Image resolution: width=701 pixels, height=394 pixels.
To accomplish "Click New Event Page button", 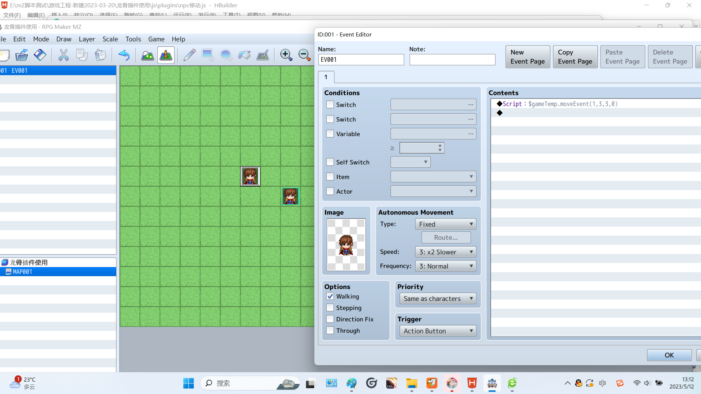I will coord(528,57).
